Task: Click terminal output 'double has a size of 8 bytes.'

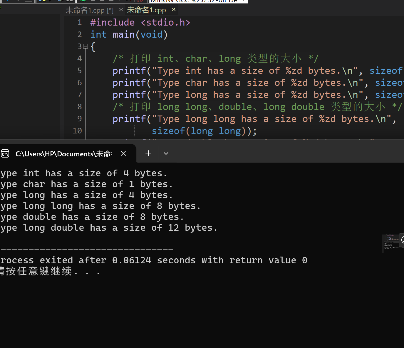Action: 103,217
